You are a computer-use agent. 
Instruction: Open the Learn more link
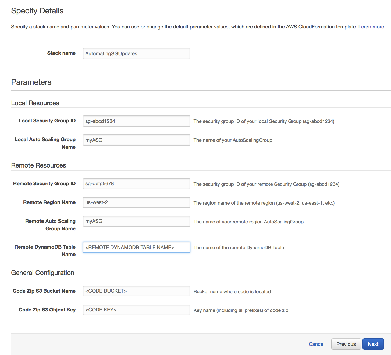371,27
